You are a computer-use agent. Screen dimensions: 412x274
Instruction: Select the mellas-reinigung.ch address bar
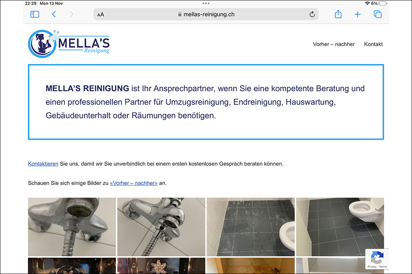[x=206, y=14]
